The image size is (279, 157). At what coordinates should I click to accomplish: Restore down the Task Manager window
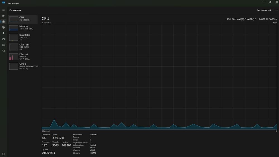click(270, 2)
